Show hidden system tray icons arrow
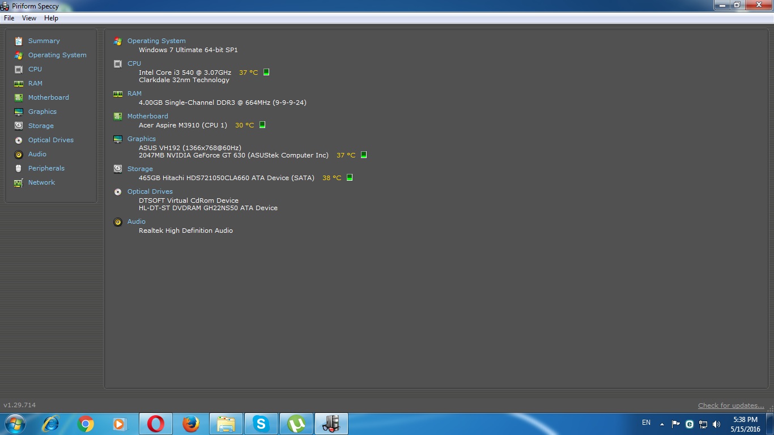 pos(662,424)
